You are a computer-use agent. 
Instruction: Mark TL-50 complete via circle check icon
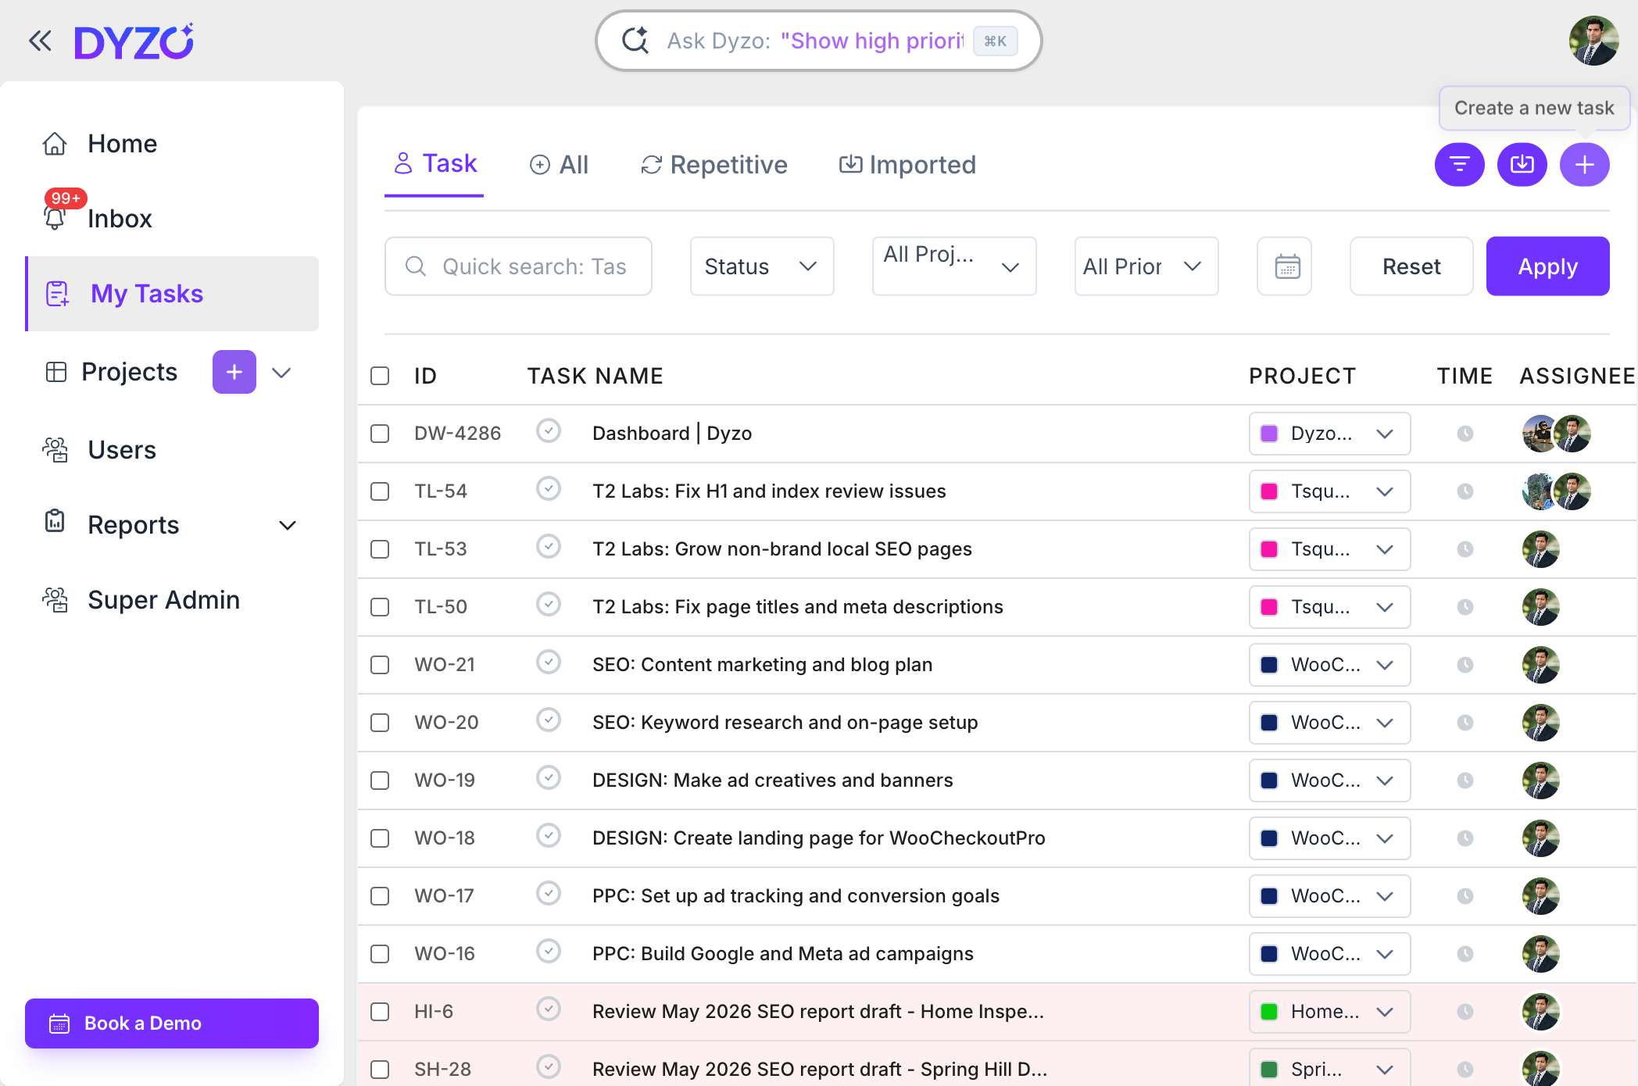(549, 604)
